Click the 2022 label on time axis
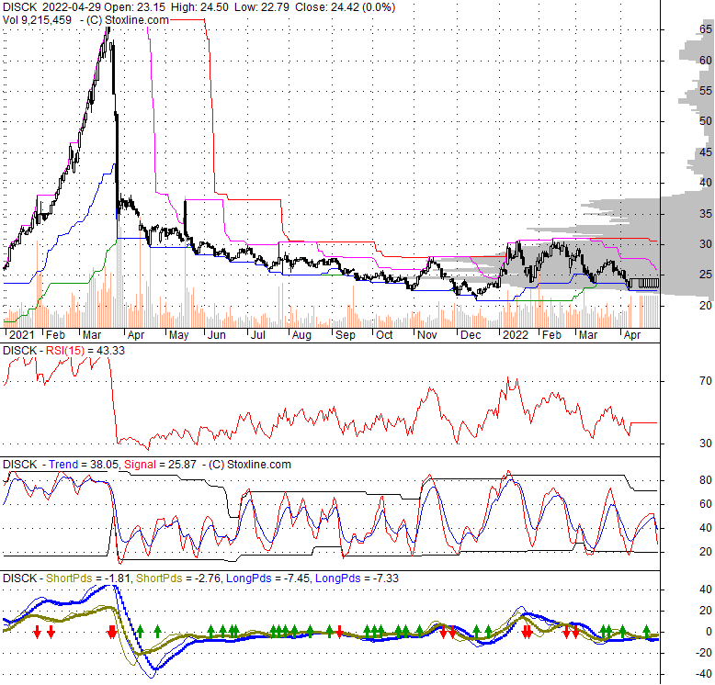Viewport: 715px width, 685px height. coord(516,335)
